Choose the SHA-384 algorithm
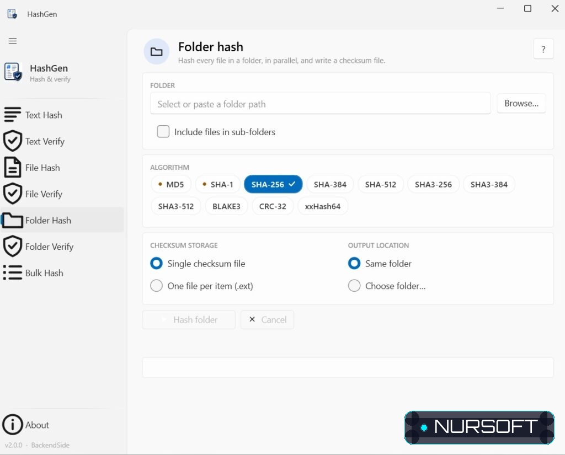The height and width of the screenshot is (455, 565). click(x=330, y=184)
